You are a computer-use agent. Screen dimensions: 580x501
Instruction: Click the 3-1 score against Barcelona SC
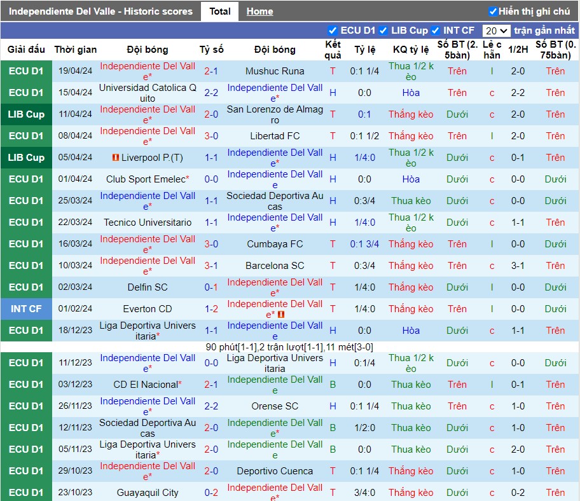211,266
